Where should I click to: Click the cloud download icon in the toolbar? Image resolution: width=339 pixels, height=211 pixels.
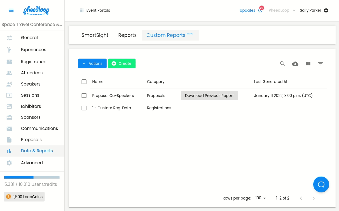coord(295,63)
